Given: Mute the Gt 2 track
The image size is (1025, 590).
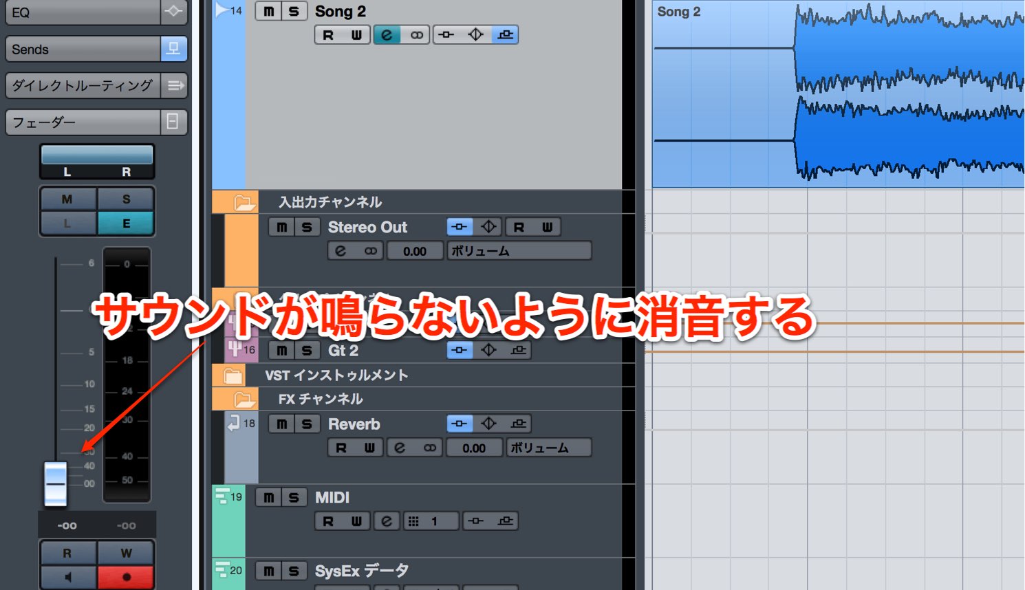Looking at the screenshot, I should (x=282, y=350).
